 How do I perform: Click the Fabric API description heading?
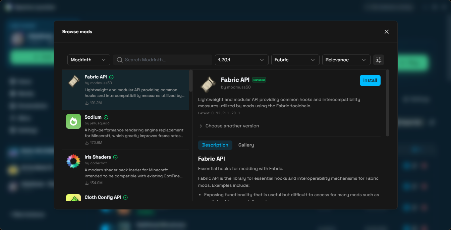212,159
